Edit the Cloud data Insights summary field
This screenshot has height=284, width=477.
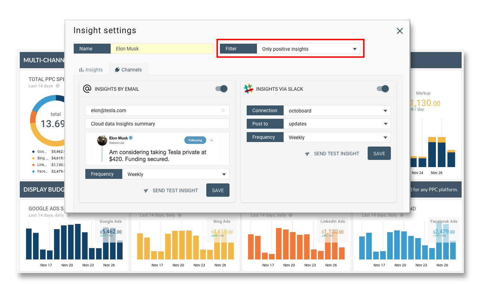click(x=157, y=124)
